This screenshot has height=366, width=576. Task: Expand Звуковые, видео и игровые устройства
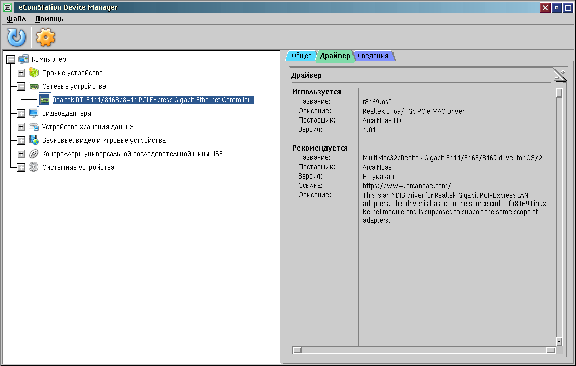click(x=21, y=140)
